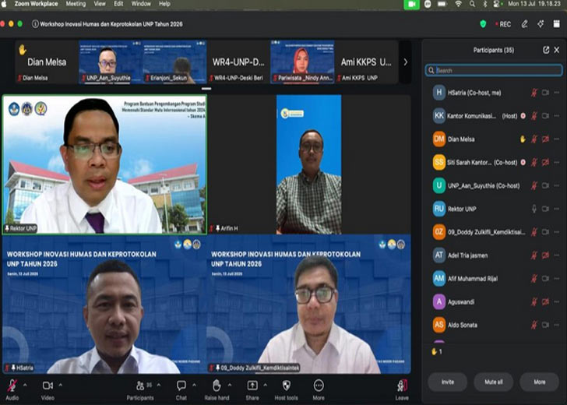Click the Share screen icon
This screenshot has width=567, height=405.
(x=252, y=386)
